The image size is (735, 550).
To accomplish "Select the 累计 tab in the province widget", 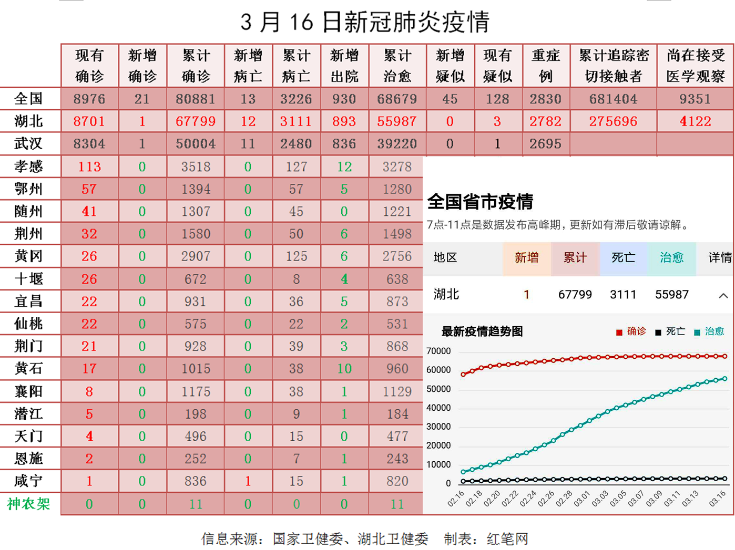I will [x=575, y=258].
